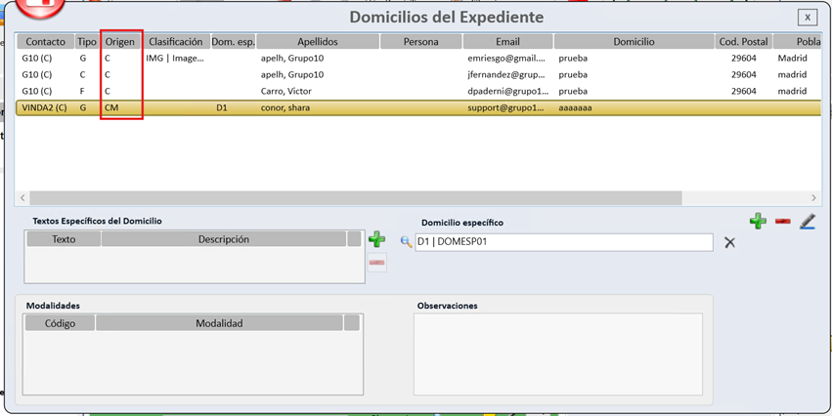Remove address with top-right red minus
This screenshot has height=416, width=832.
click(x=783, y=221)
